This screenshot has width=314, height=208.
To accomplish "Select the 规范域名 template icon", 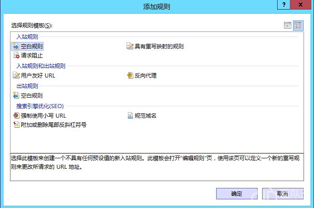I will click(130, 116).
